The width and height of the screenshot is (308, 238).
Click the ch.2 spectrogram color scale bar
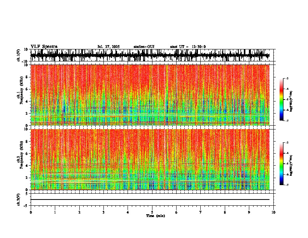[281, 164]
